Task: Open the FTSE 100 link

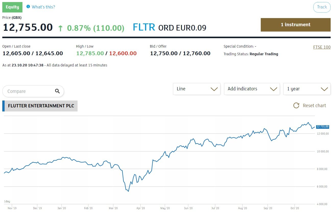Action: 322,47
